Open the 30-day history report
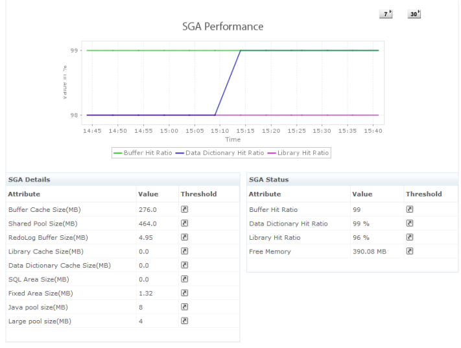The height and width of the screenshot is (348, 461). click(414, 14)
